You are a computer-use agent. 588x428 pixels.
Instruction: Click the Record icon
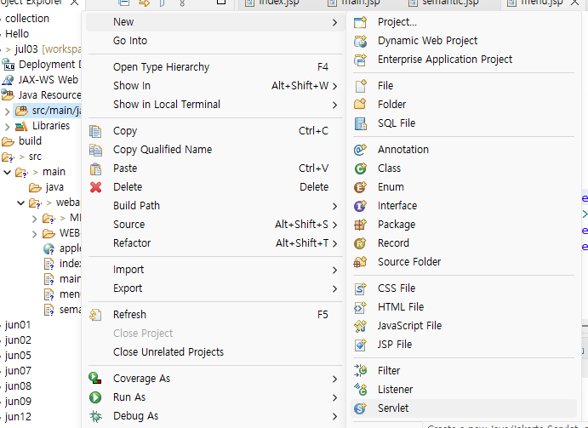click(x=361, y=243)
